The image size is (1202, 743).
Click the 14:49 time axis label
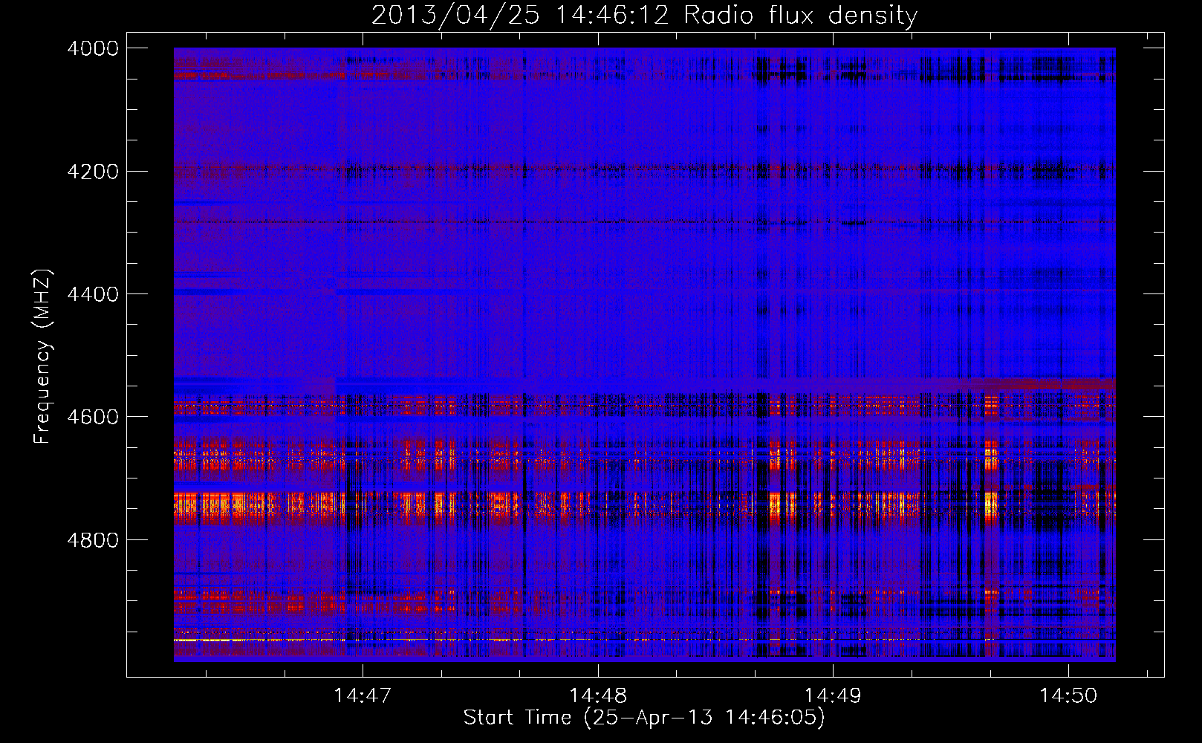[x=834, y=695]
